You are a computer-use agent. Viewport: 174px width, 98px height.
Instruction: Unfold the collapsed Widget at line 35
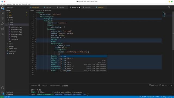click(35, 42)
